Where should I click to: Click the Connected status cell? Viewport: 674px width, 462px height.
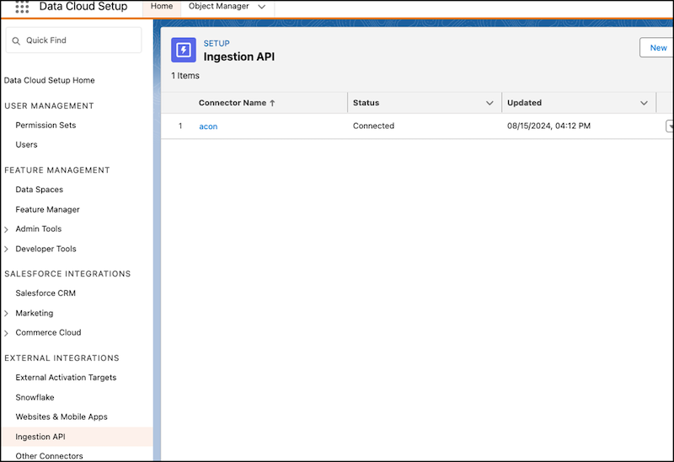tap(373, 126)
